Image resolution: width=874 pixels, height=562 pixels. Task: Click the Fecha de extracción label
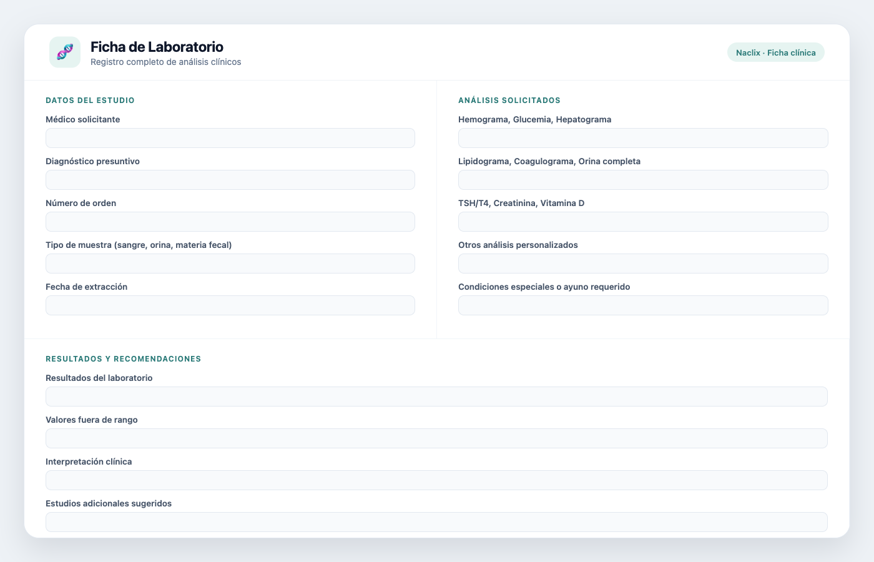pos(87,287)
